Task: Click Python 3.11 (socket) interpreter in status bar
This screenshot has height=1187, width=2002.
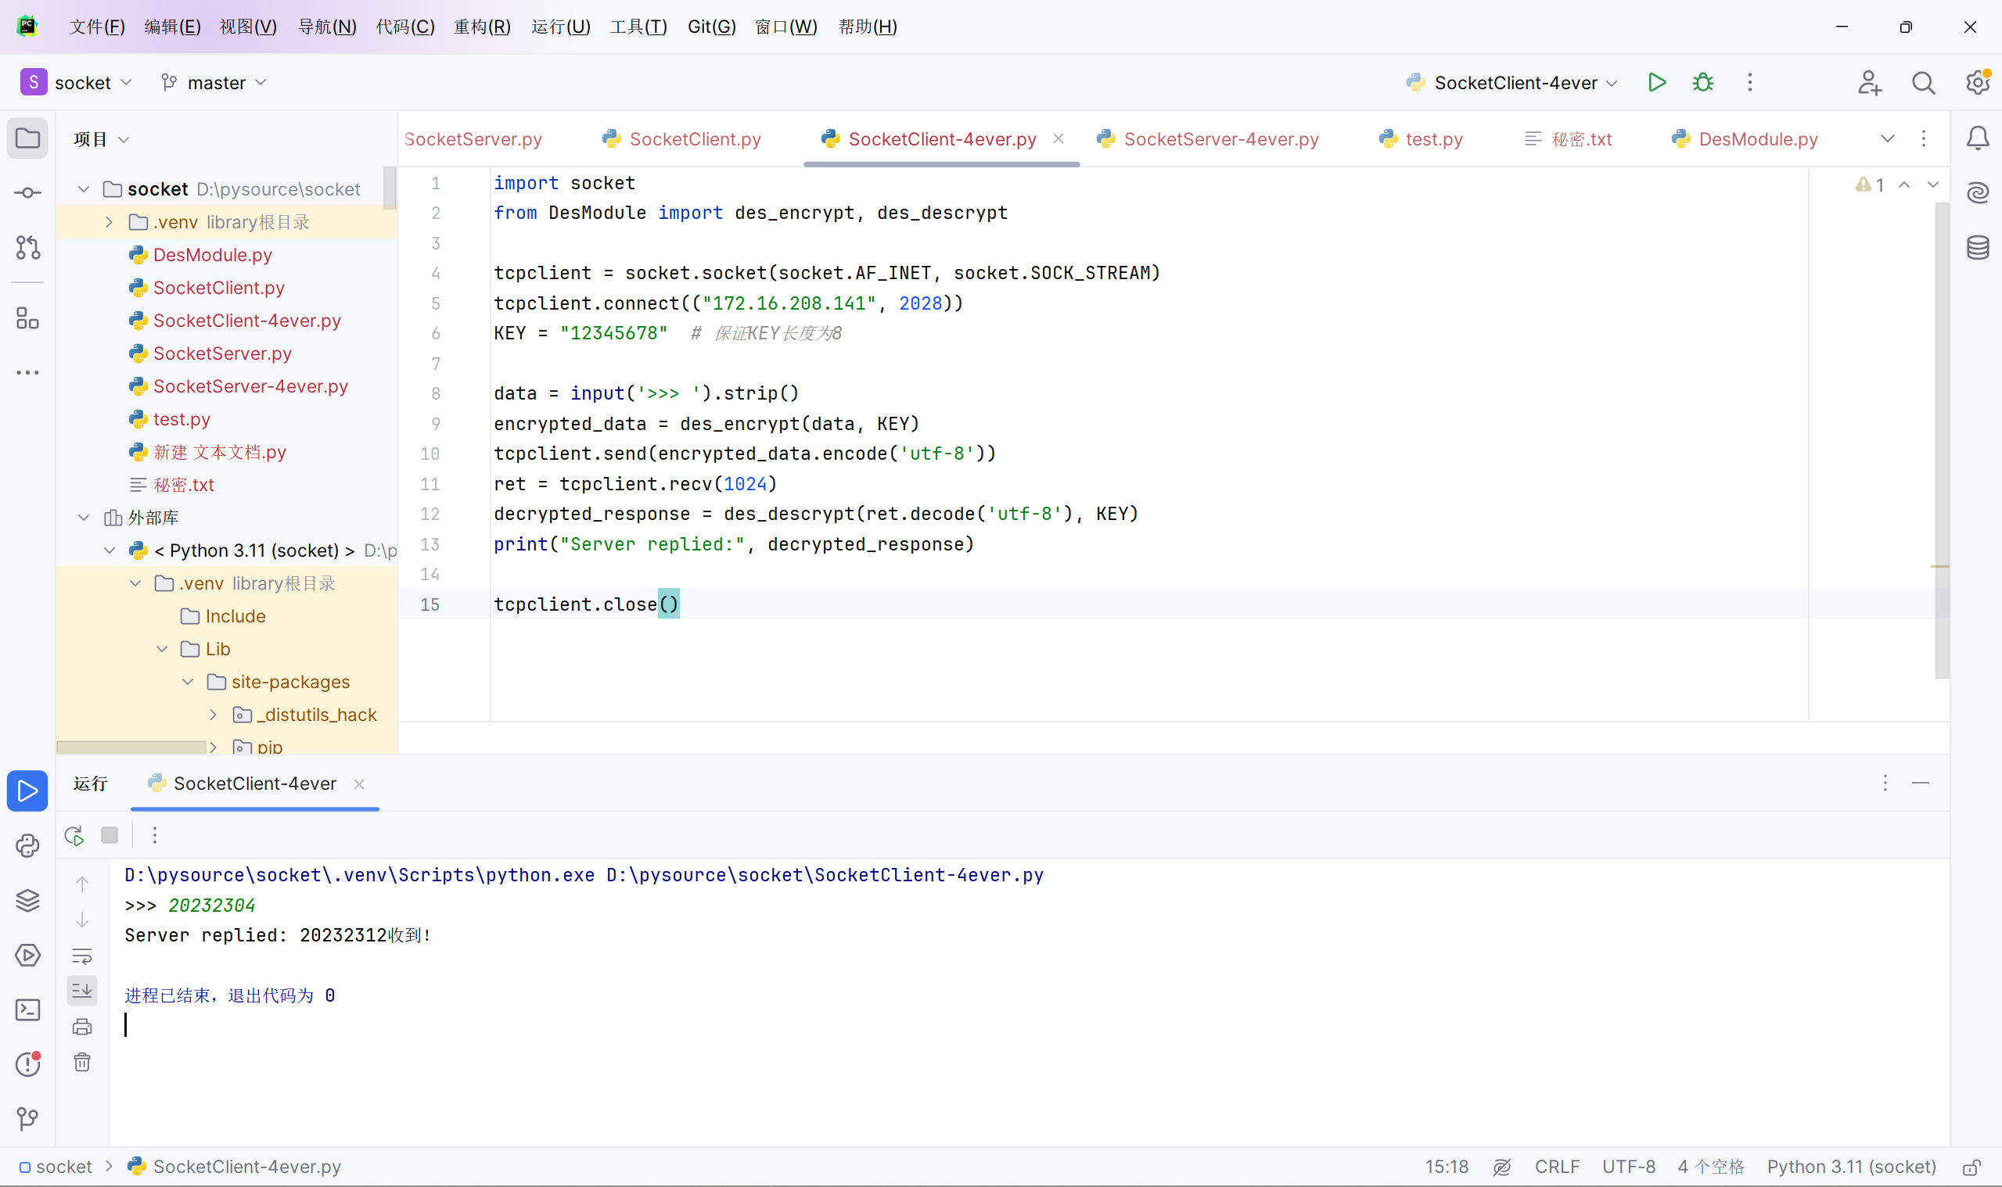Action: tap(1851, 1167)
